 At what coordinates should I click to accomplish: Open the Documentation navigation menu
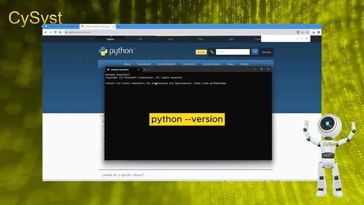(x=166, y=64)
